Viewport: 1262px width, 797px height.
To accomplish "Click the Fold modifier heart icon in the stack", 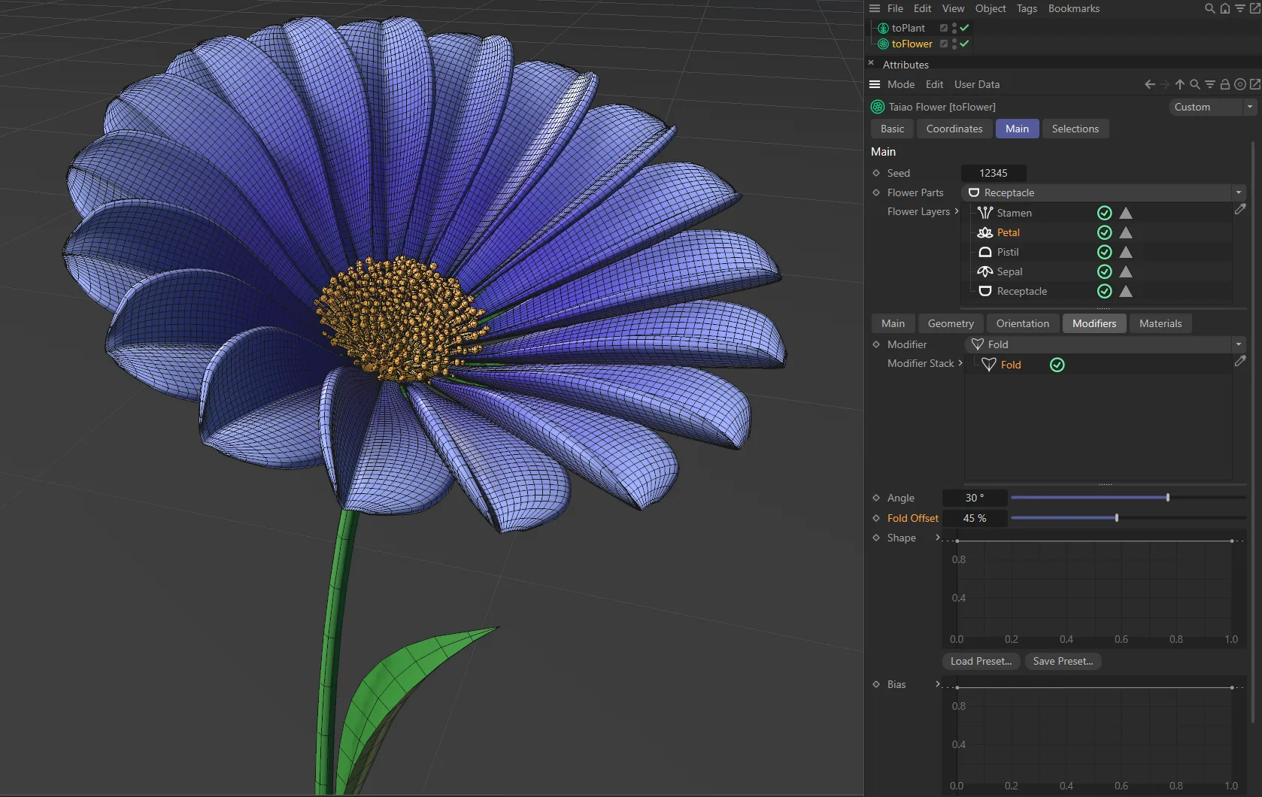I will pos(990,364).
